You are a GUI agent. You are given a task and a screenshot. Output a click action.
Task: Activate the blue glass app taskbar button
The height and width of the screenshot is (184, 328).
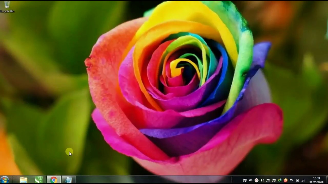(68, 180)
